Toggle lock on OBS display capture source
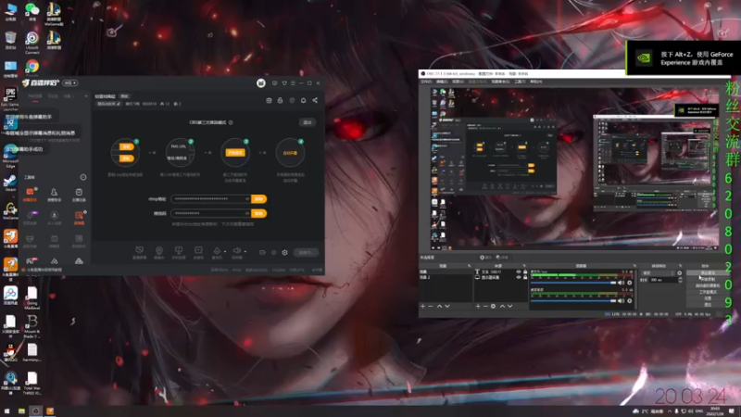Viewport: 741px width, 417px height. 525,277
